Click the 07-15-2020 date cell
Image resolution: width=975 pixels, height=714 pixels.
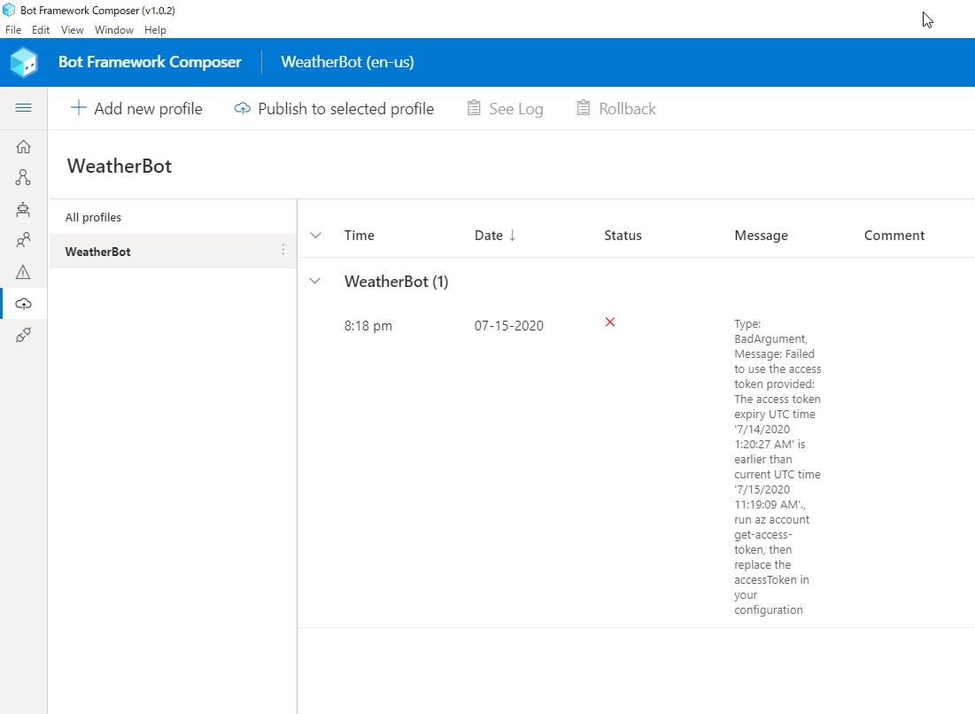508,325
